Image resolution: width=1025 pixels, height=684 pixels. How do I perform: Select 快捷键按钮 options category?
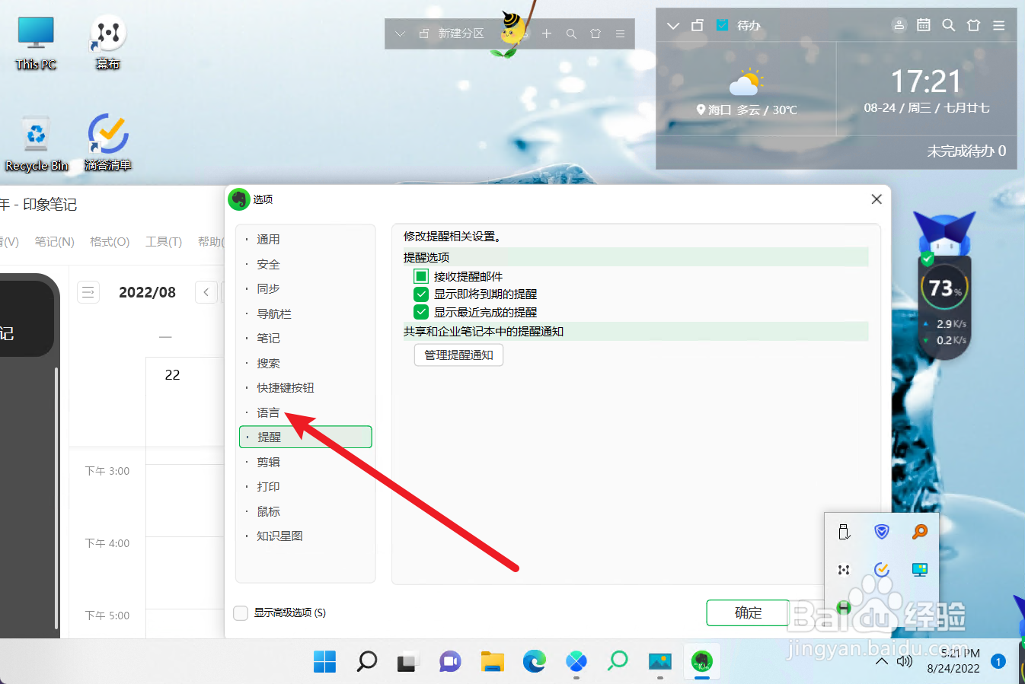[x=305, y=387]
